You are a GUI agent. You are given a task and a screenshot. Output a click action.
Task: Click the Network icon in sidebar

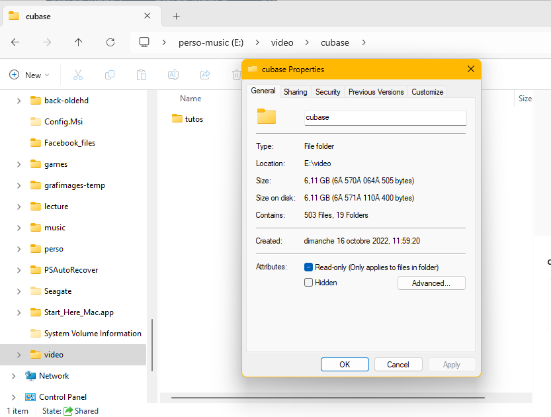point(30,376)
